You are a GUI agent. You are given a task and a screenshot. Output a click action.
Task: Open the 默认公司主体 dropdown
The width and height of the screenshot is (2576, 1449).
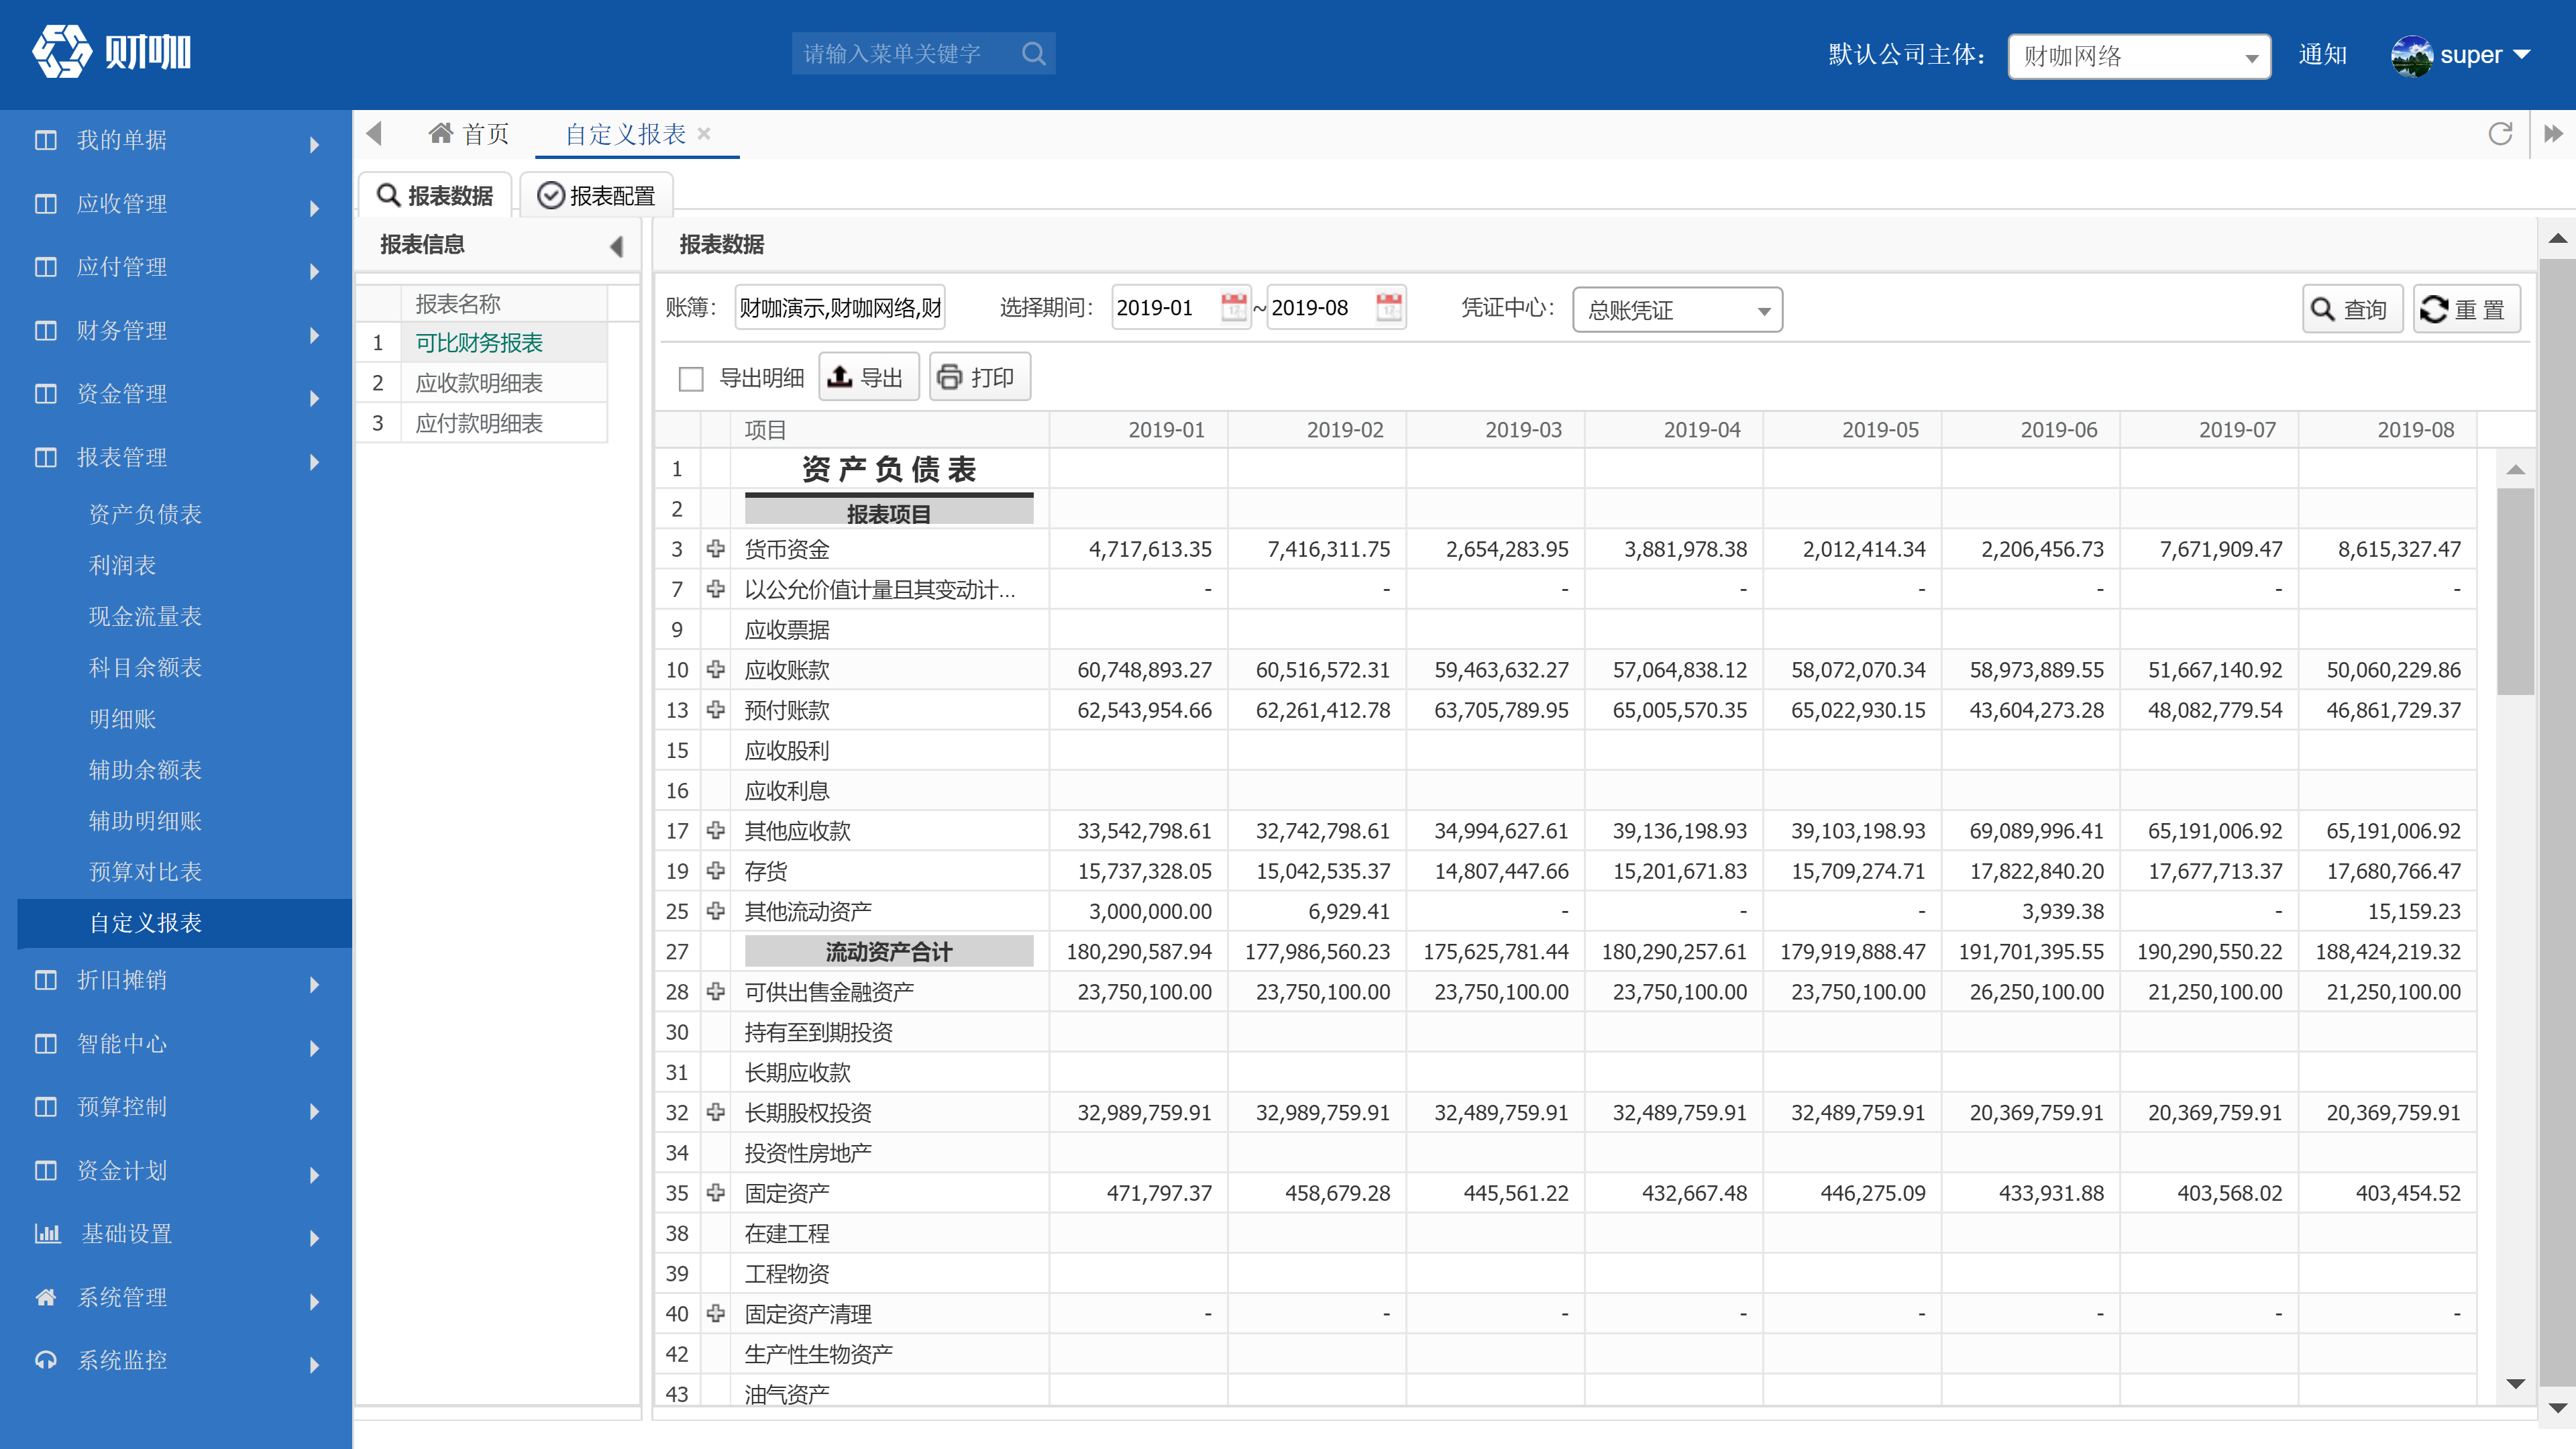point(2139,56)
